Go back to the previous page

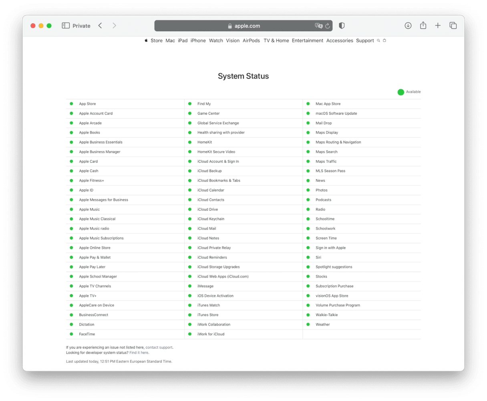tap(100, 26)
